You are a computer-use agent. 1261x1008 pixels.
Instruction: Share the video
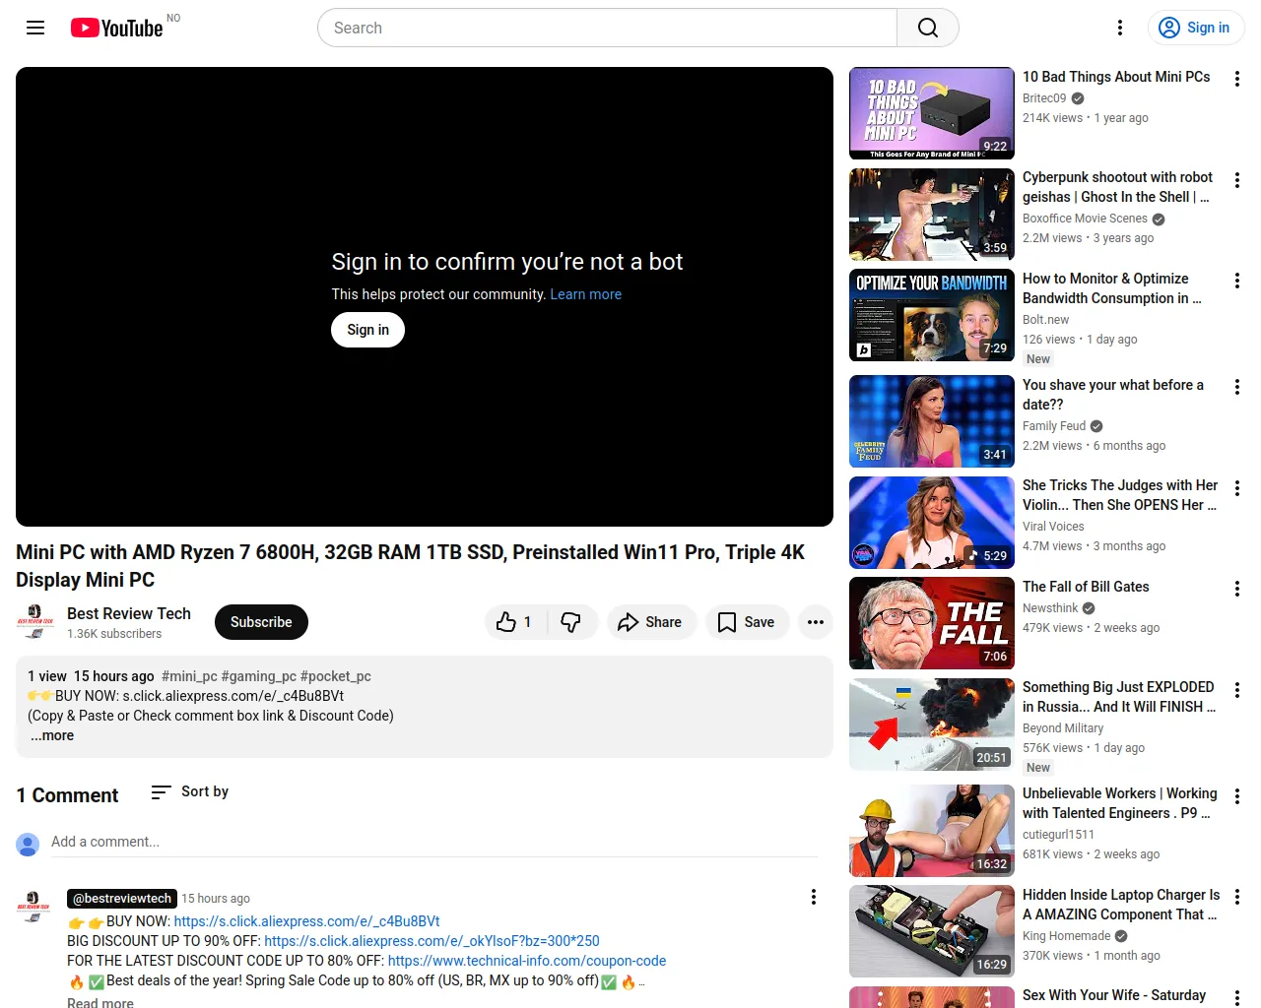(x=651, y=622)
